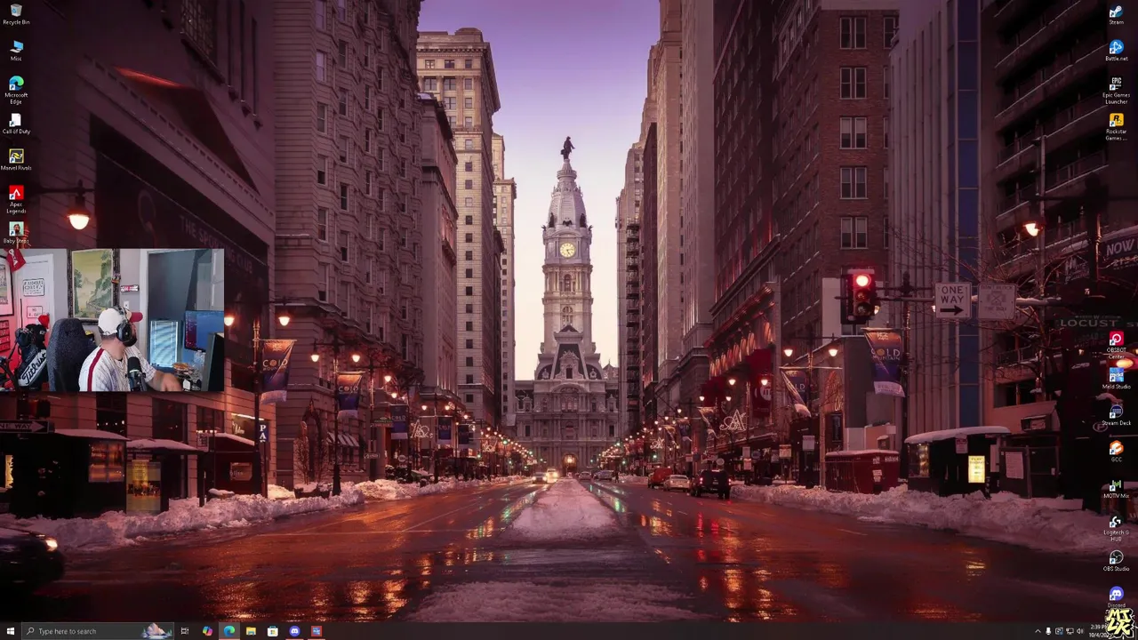Select the GCC desktop icon

pos(1116,451)
